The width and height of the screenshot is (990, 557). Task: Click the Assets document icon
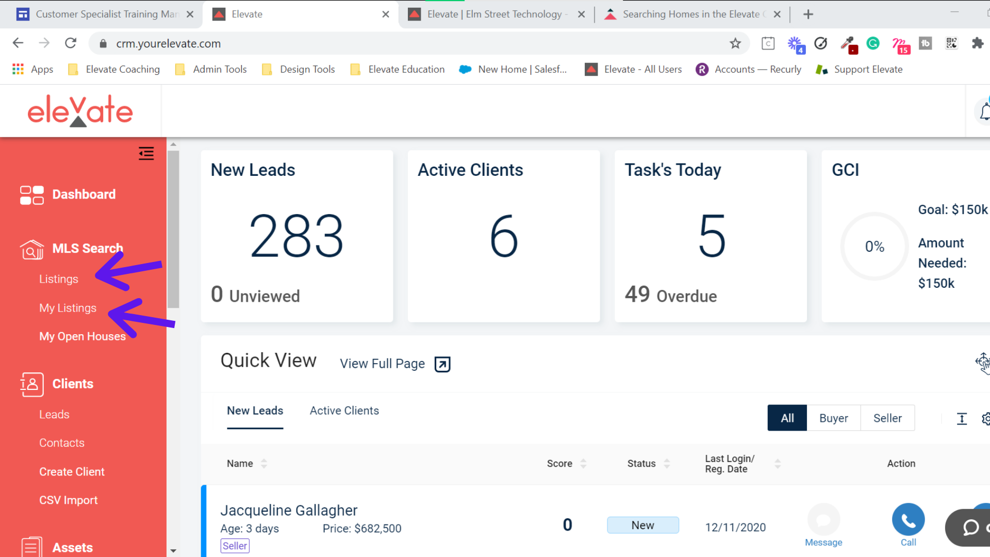31,547
